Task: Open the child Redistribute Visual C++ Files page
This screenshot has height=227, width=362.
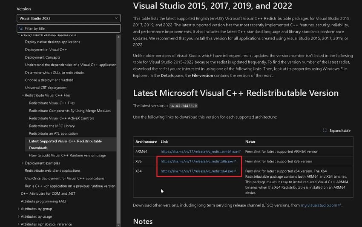Action: point(52,103)
